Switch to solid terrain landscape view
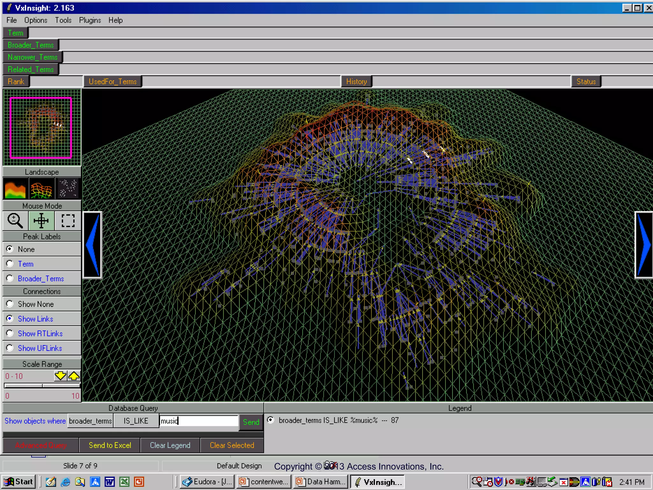 (15, 188)
